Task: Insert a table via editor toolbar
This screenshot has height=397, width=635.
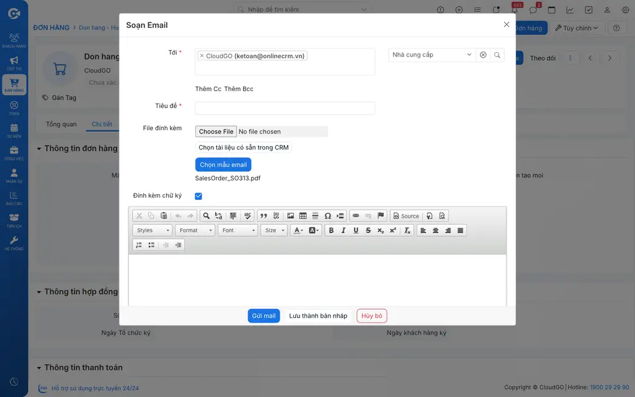Action: point(303,216)
